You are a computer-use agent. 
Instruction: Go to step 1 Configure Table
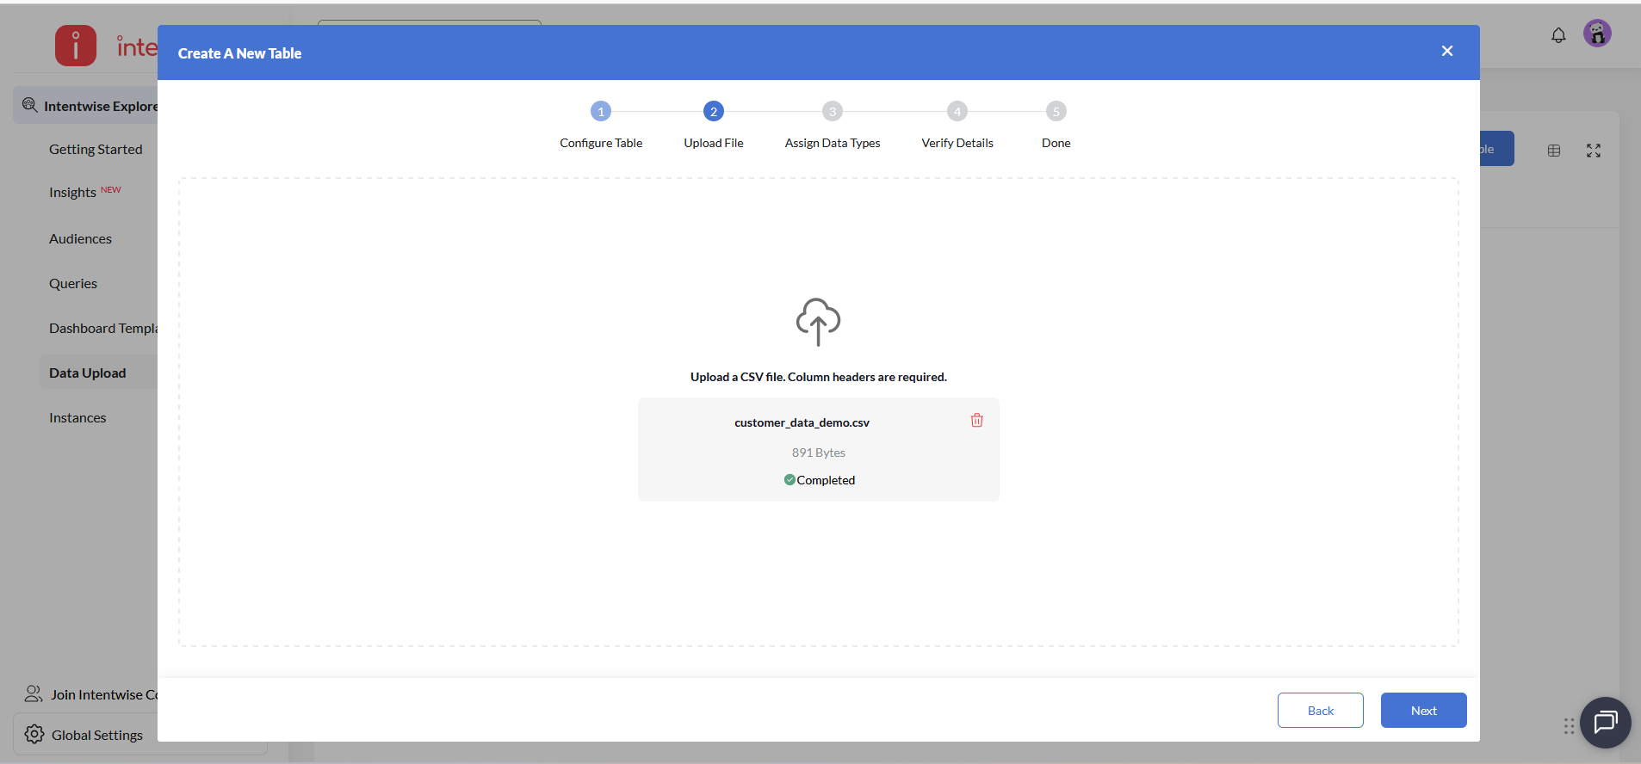(601, 111)
